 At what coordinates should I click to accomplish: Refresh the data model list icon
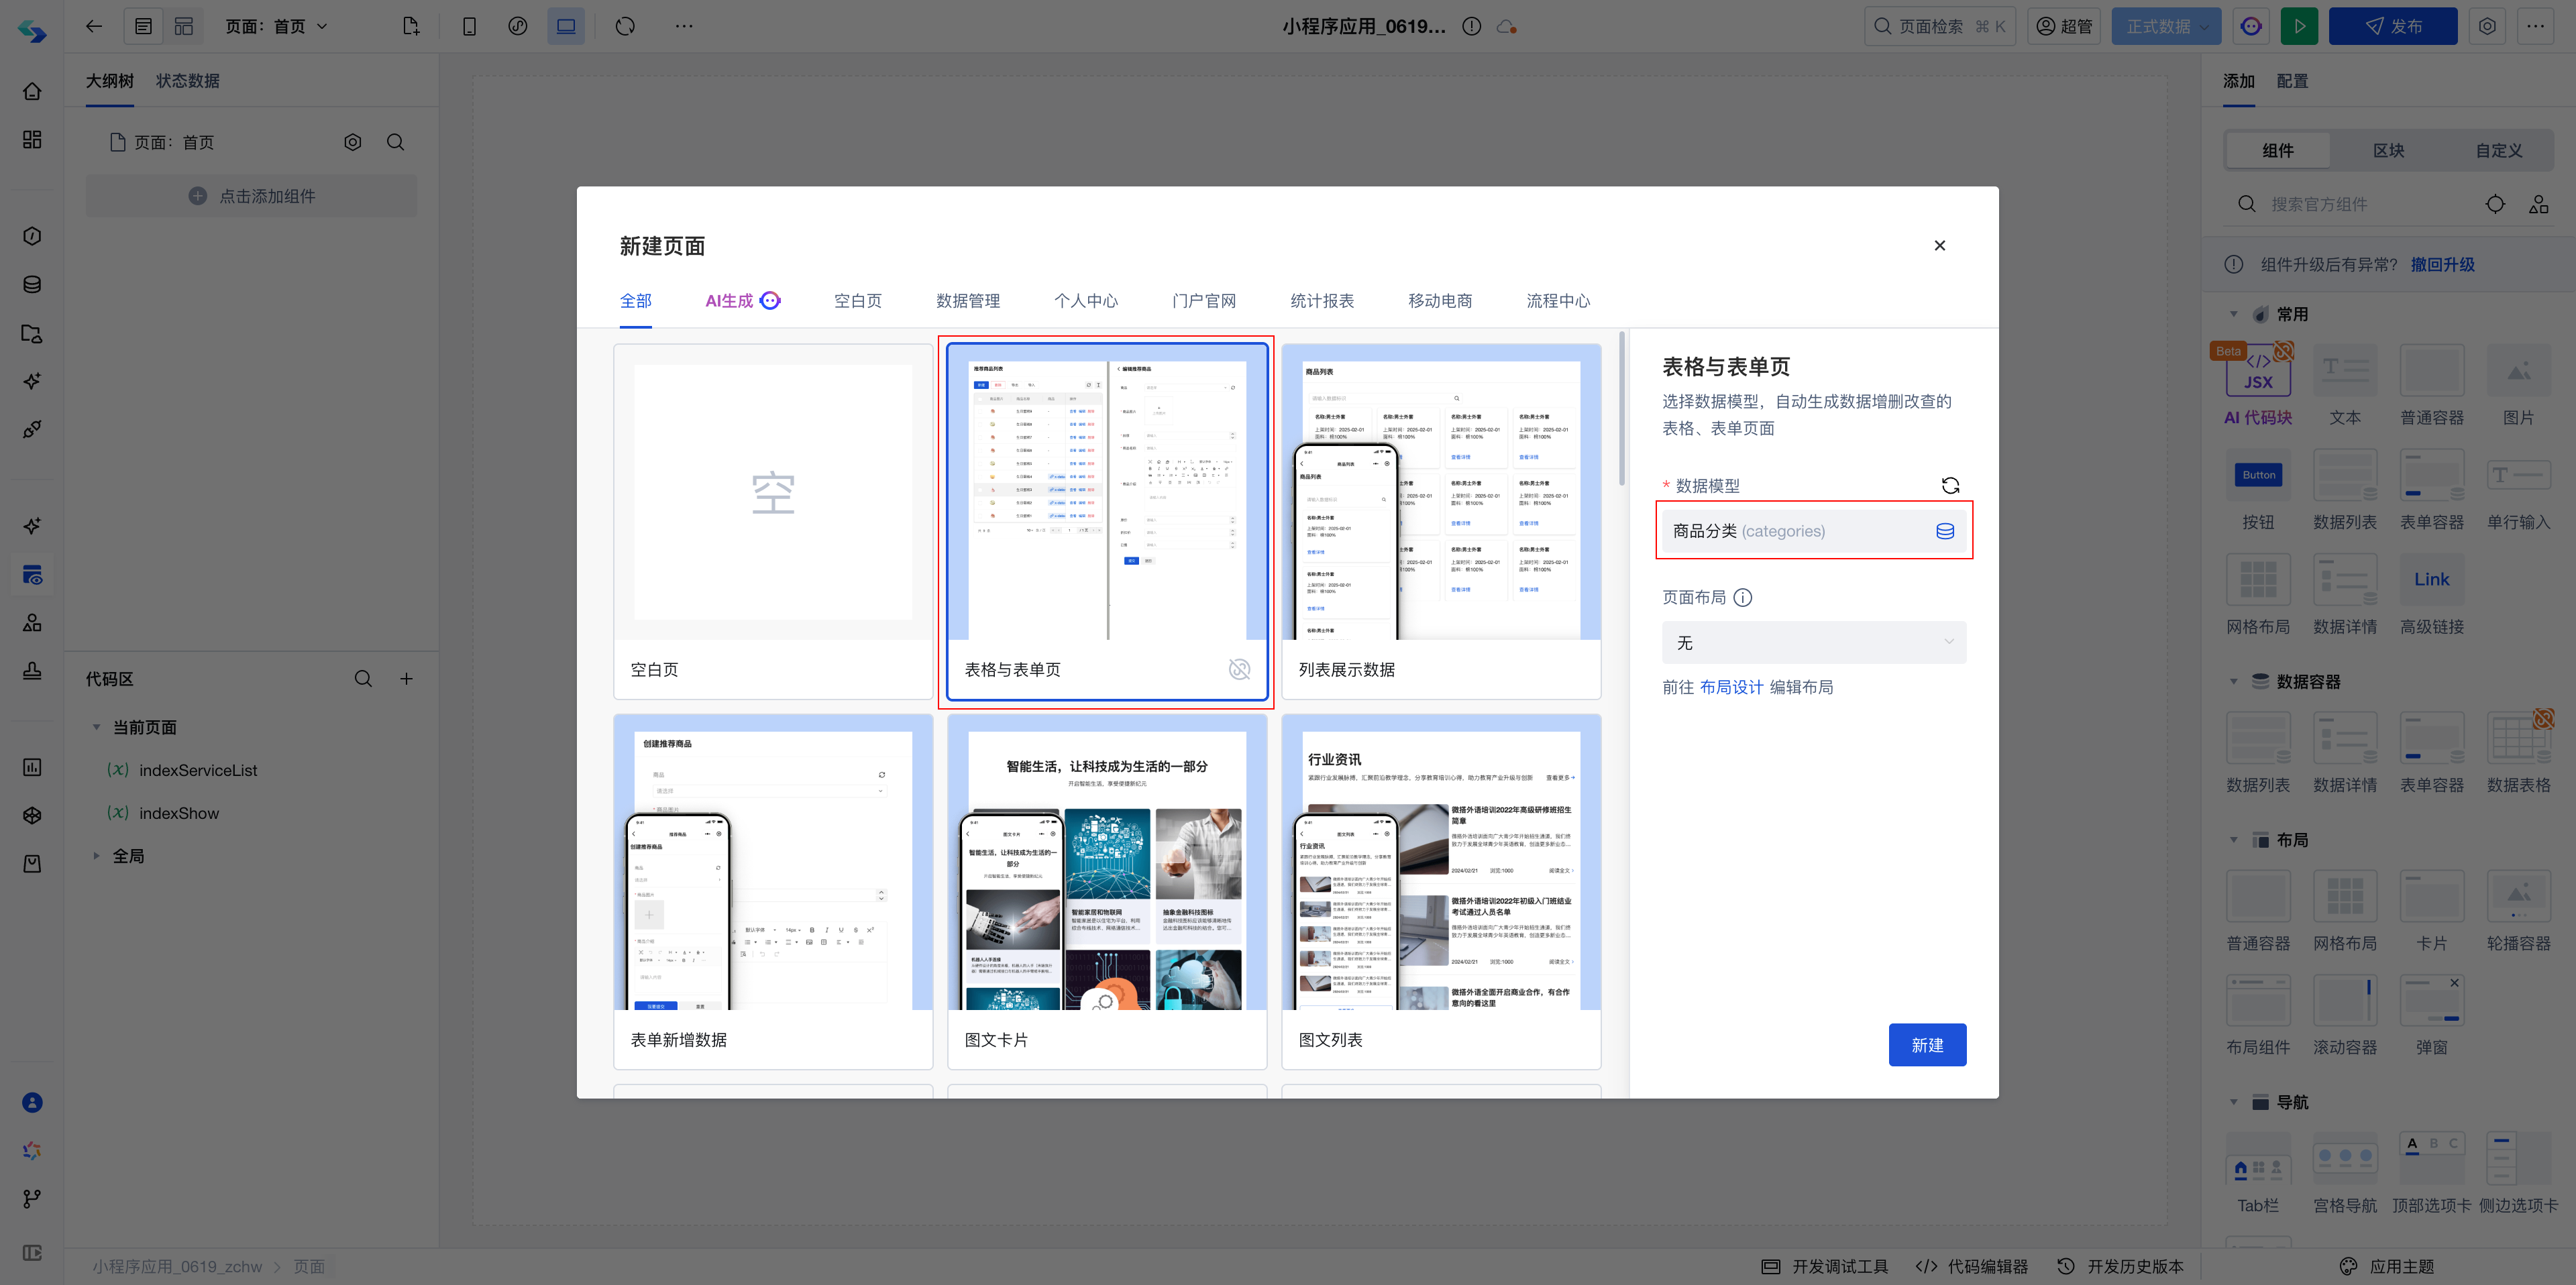click(1950, 486)
